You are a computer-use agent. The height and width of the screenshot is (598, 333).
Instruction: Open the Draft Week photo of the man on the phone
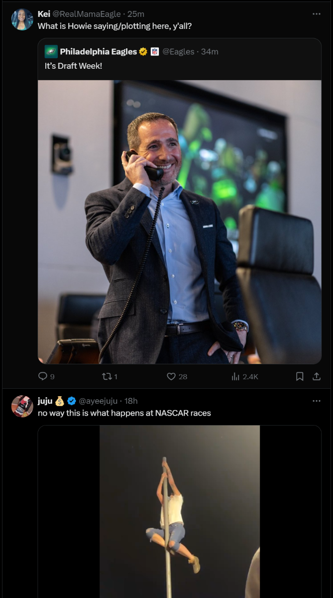point(179,222)
